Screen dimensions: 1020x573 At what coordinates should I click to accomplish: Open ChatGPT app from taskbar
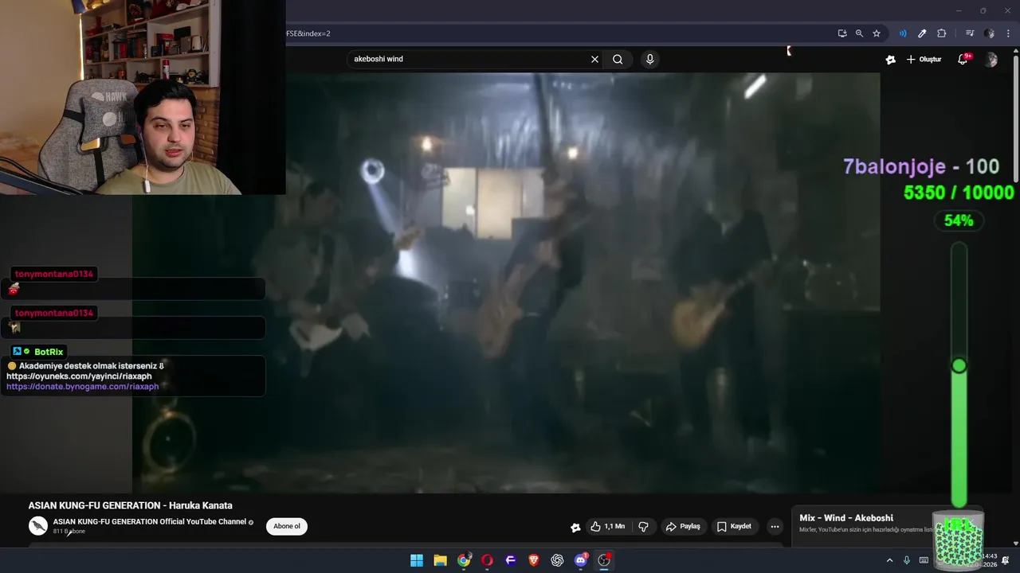tap(557, 560)
